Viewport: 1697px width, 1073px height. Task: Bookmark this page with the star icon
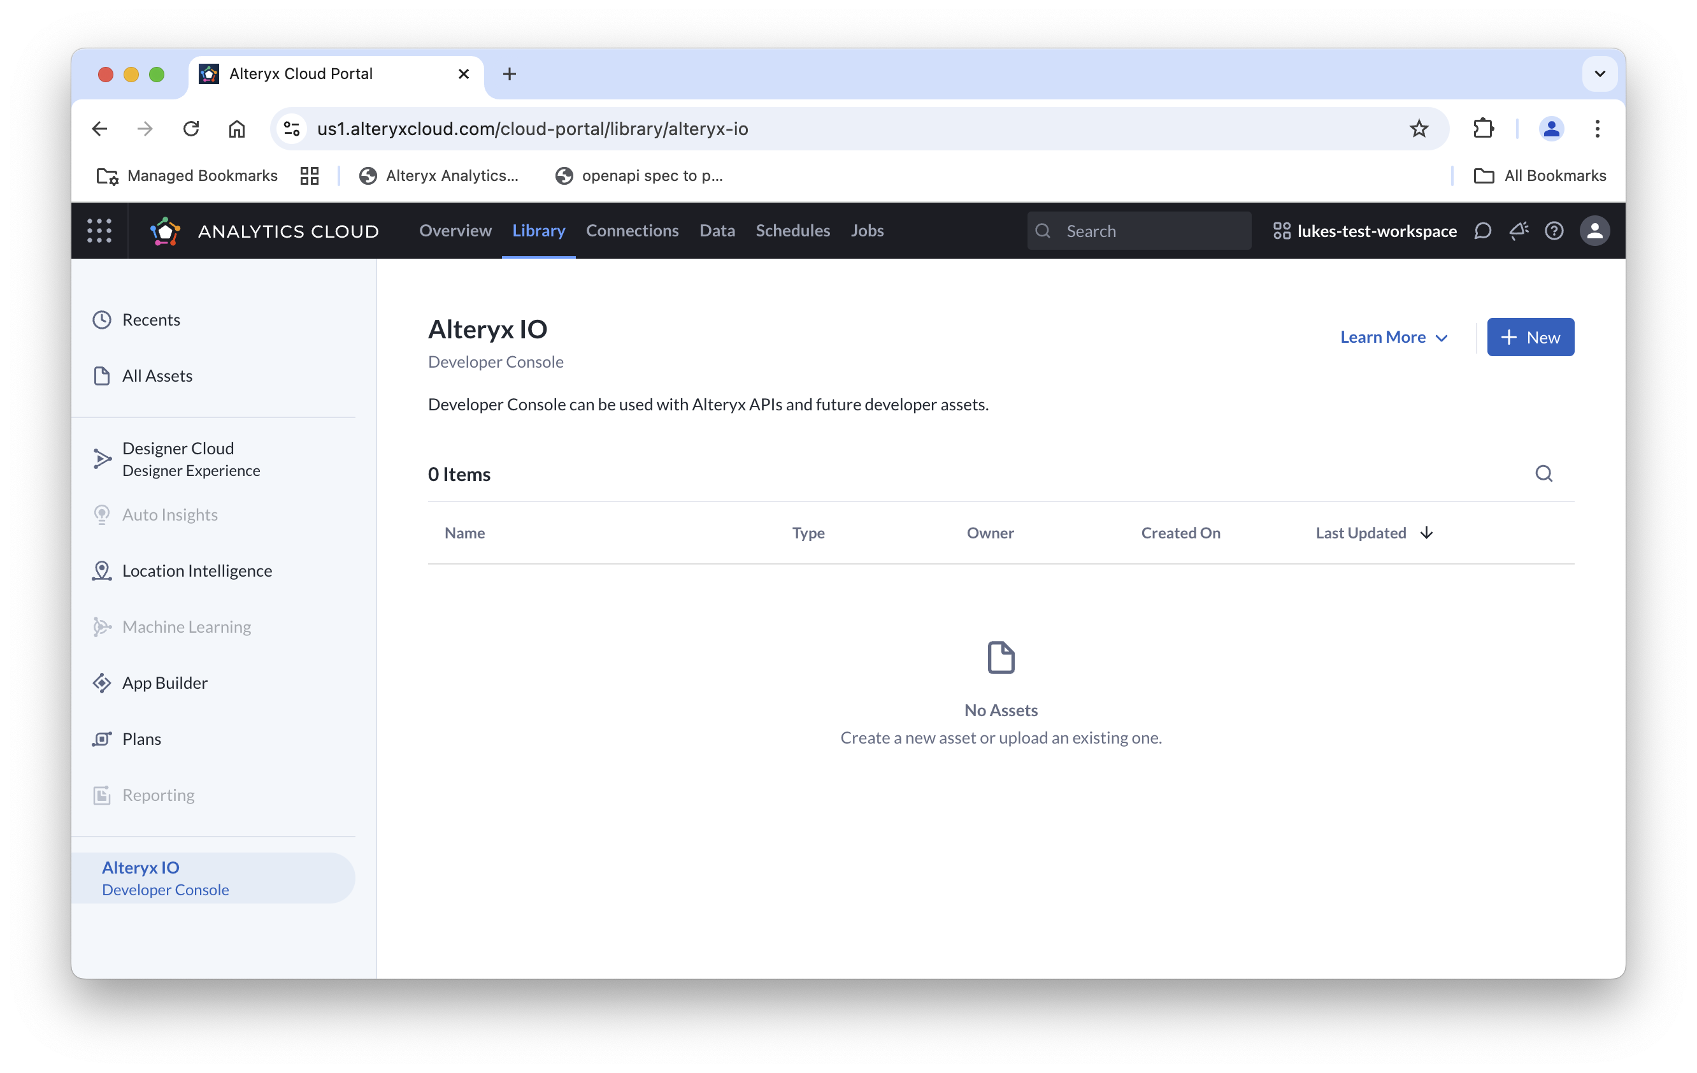click(1419, 128)
